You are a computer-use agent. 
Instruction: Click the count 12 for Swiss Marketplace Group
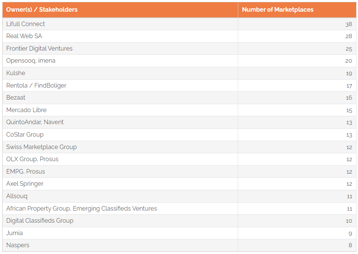(349, 148)
